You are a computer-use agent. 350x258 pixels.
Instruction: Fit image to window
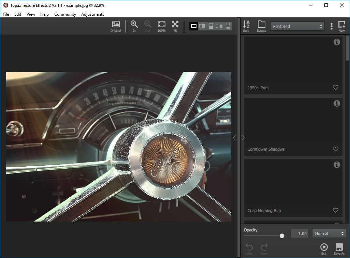[175, 26]
